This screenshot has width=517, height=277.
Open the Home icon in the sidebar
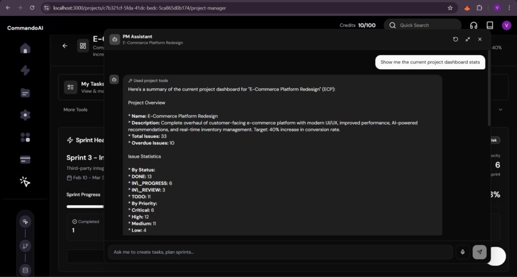(25, 49)
